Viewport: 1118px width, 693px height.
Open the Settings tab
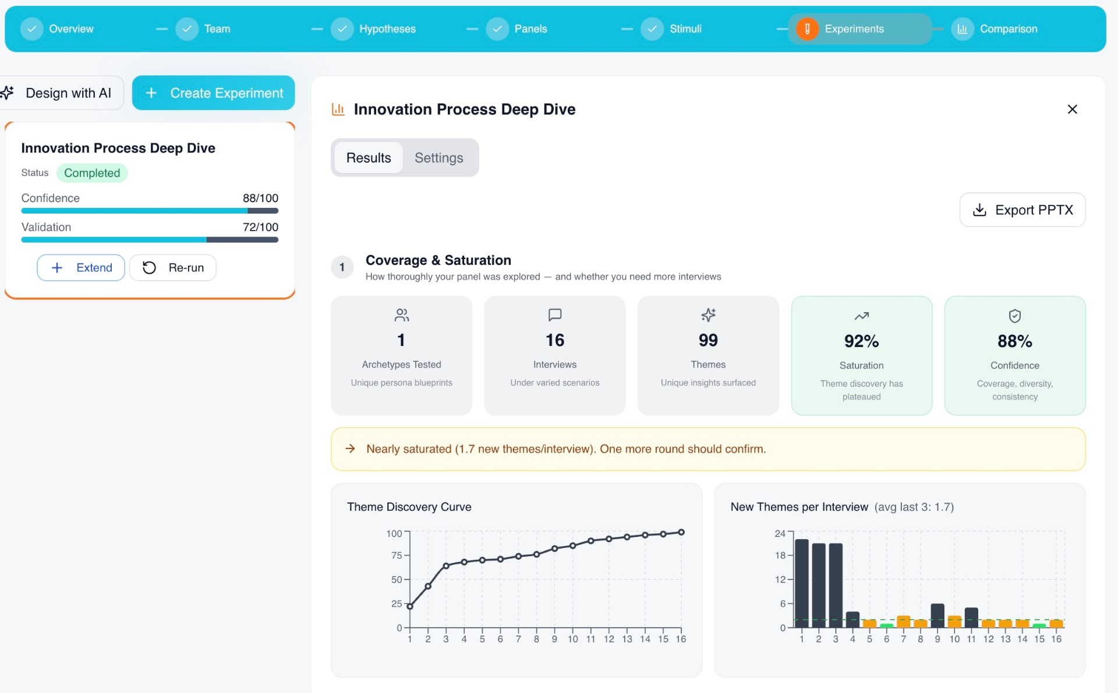438,157
